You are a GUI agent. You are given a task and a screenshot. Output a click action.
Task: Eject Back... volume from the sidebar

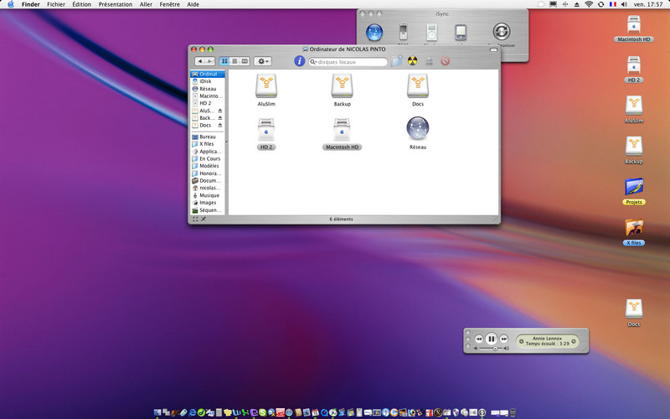tap(220, 118)
